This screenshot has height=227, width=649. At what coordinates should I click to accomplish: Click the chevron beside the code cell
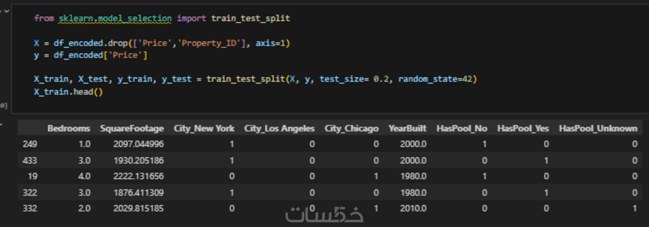click(6, 11)
